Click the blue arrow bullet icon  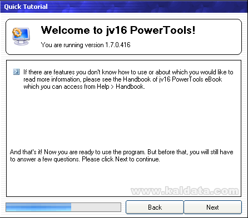tap(16, 72)
